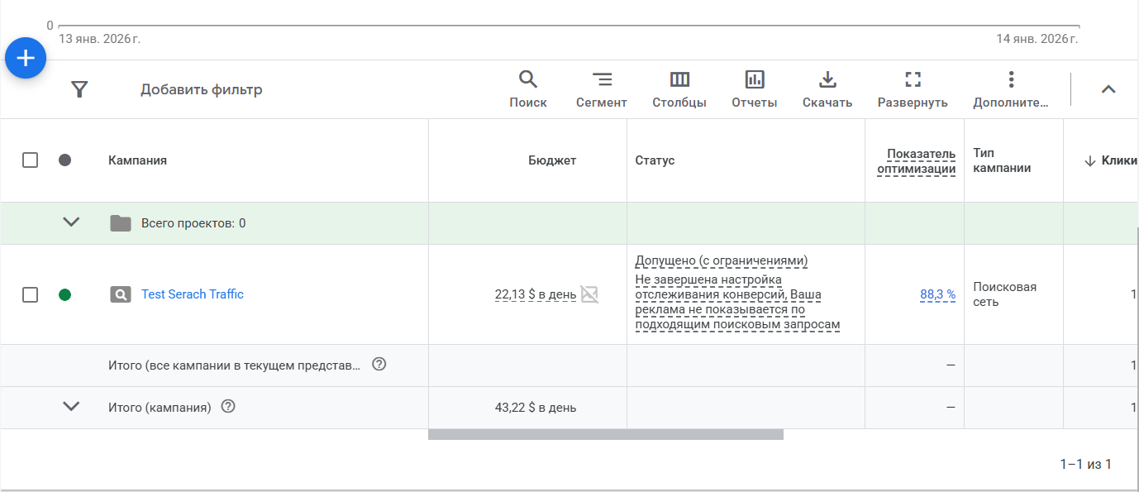Open Отчеты reports tool

(755, 89)
